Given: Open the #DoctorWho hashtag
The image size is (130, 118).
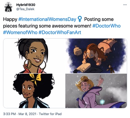Looking at the screenshot, I should (x=107, y=26).
